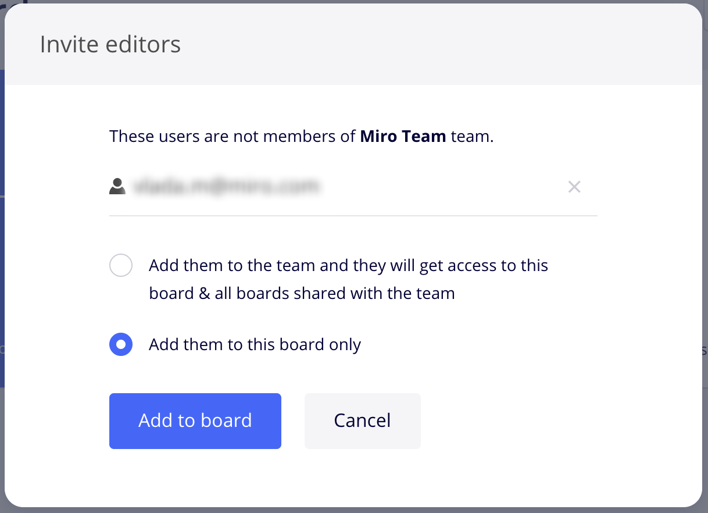This screenshot has width=708, height=513.
Task: Click "These users are not members of" text
Action: coord(233,137)
